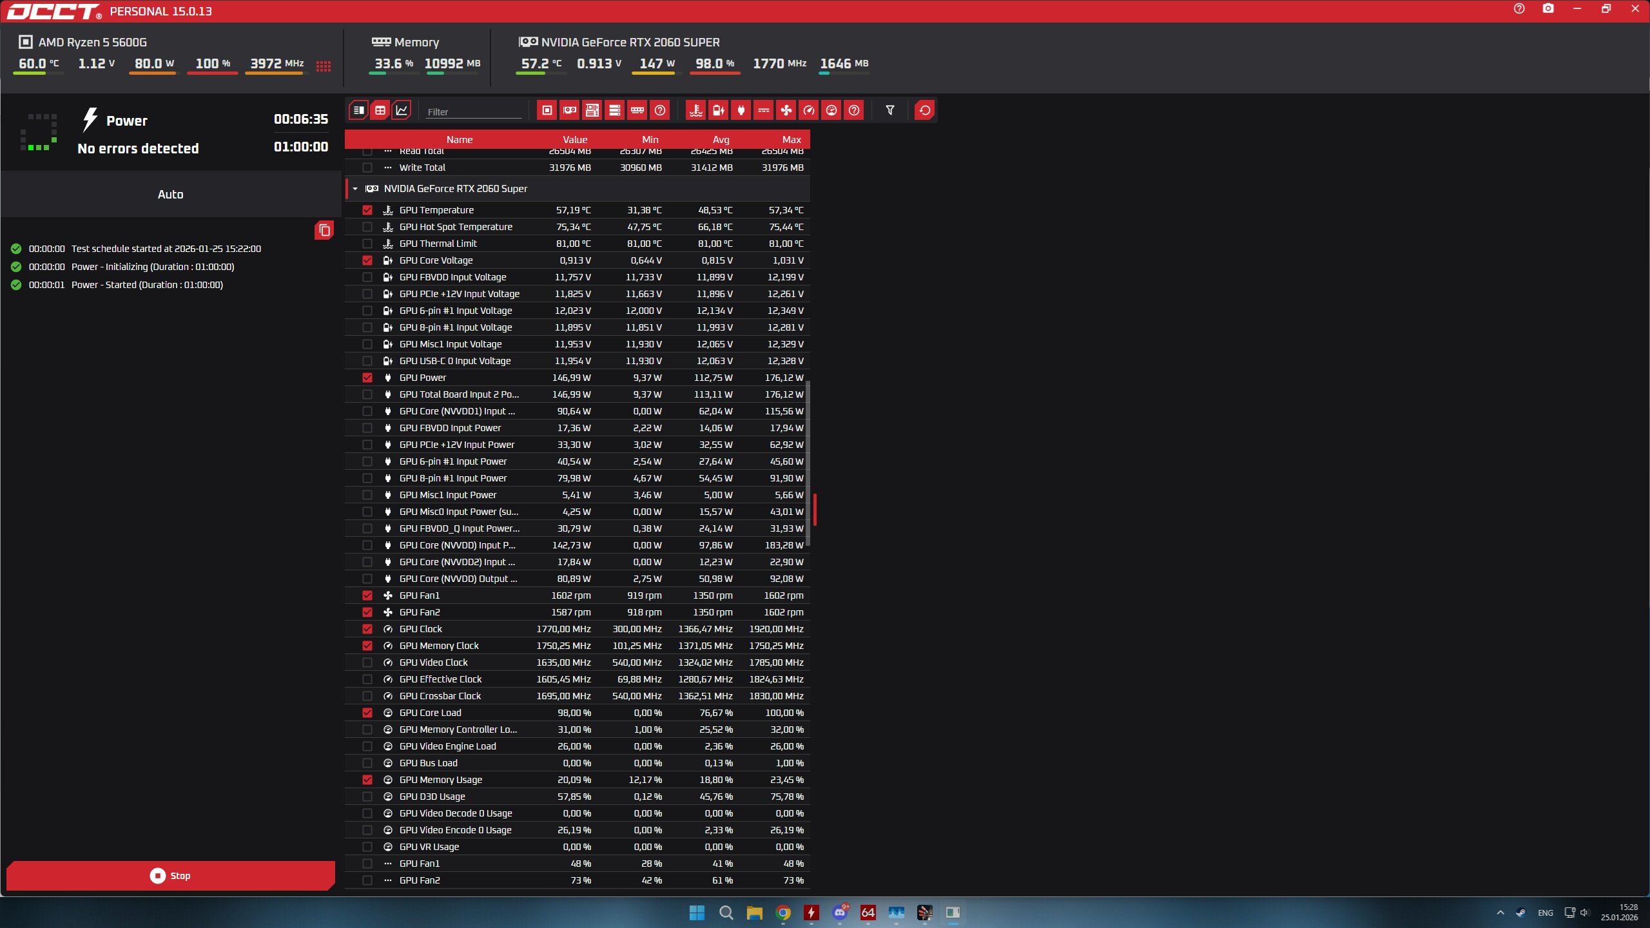The image size is (1650, 928).
Task: Collapse the NVIDIA GeForce RTX 2060 Super group
Action: tap(355, 189)
